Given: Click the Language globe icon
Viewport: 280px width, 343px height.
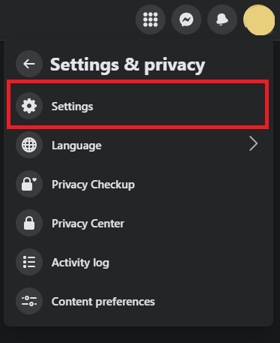Looking at the screenshot, I should tap(29, 145).
